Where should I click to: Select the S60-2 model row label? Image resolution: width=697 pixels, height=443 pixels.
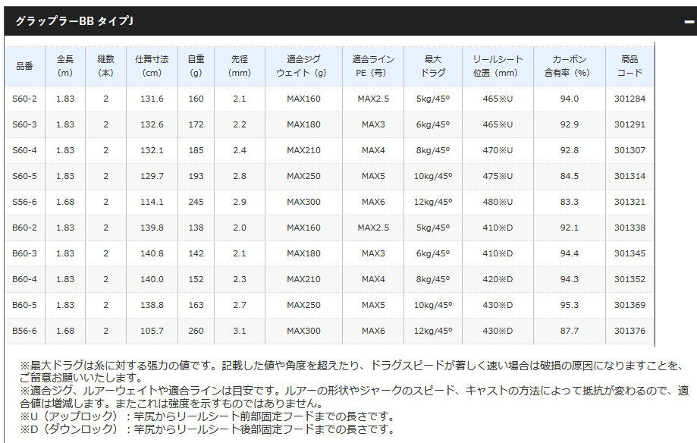click(24, 99)
